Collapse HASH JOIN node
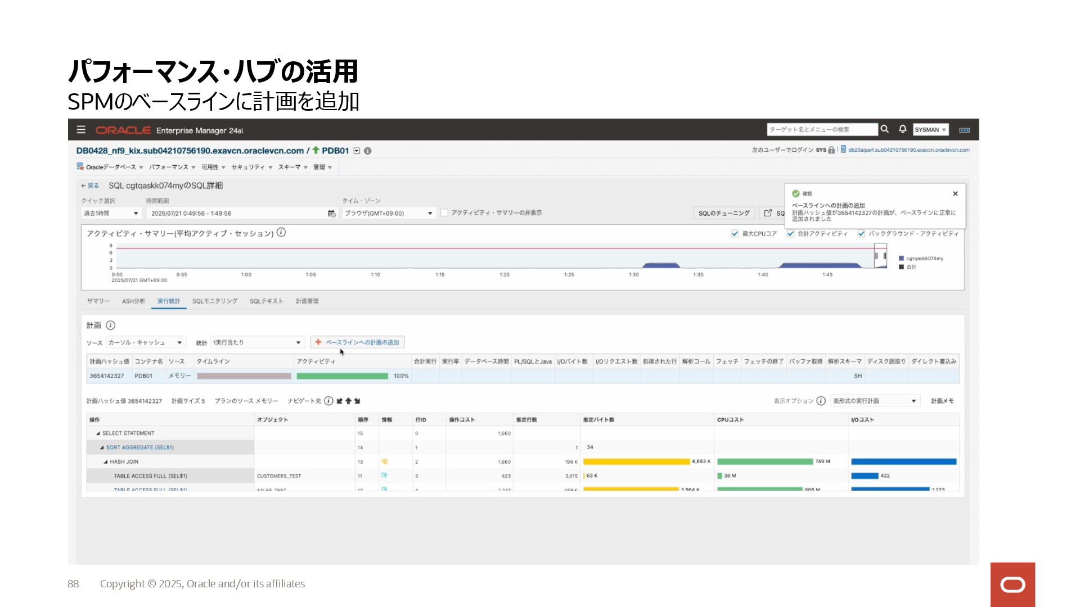Image resolution: width=1080 pixels, height=607 pixels. coord(106,461)
